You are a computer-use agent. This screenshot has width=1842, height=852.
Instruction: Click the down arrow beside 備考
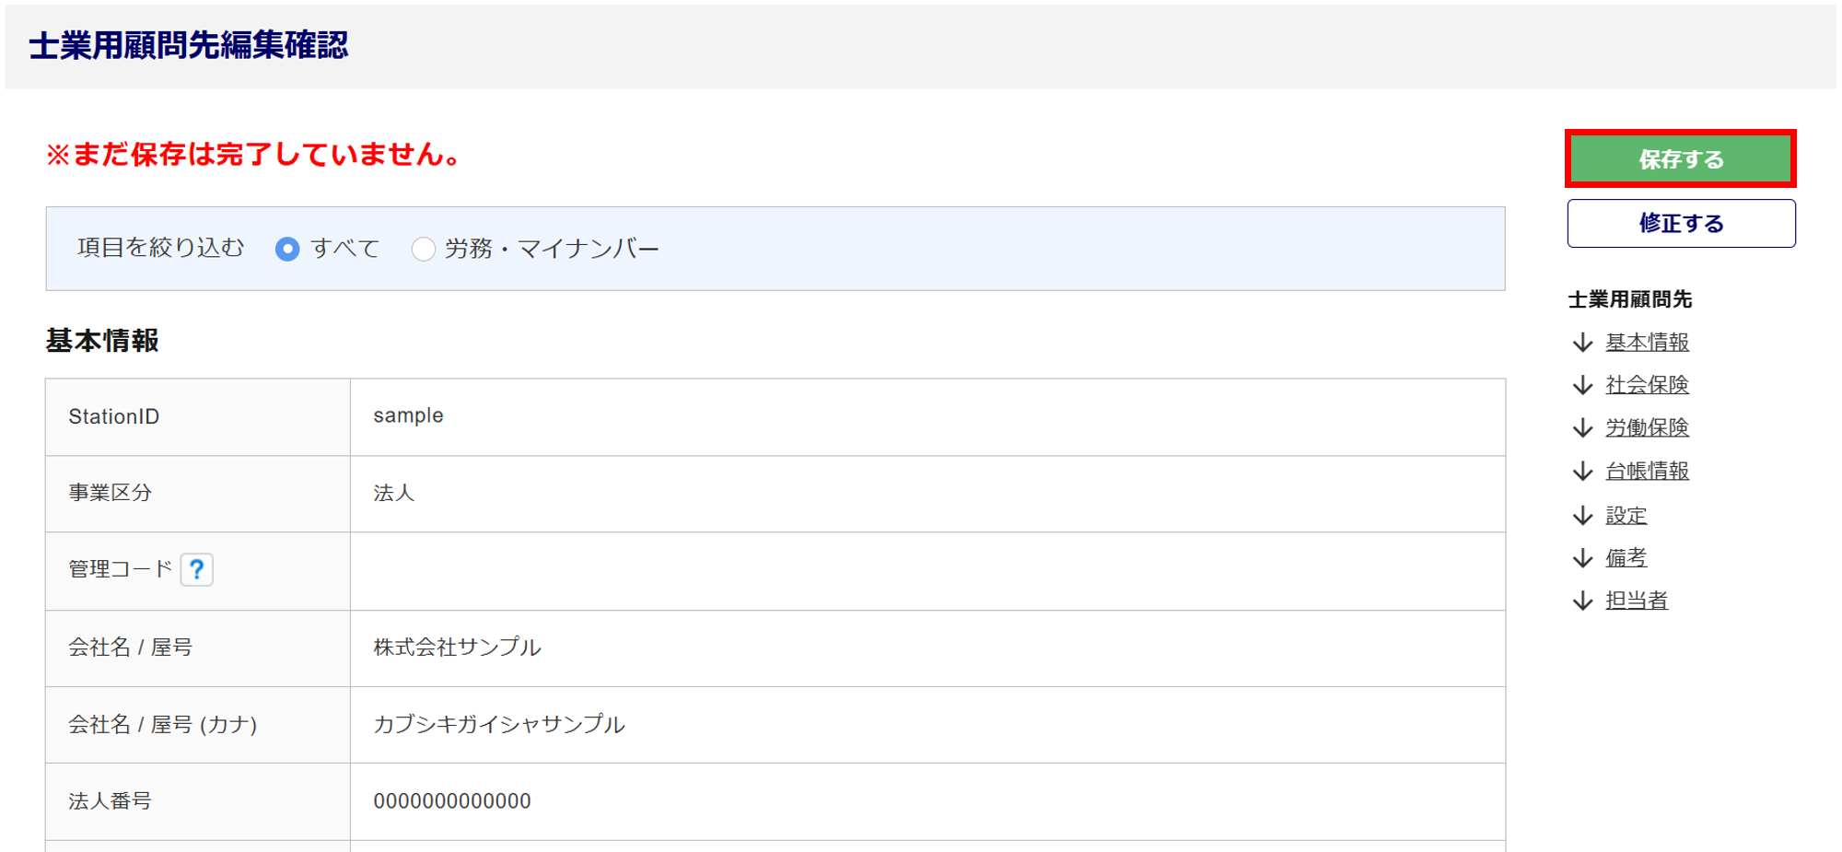[x=1582, y=558]
